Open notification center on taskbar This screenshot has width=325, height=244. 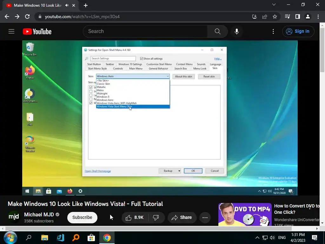315,238
